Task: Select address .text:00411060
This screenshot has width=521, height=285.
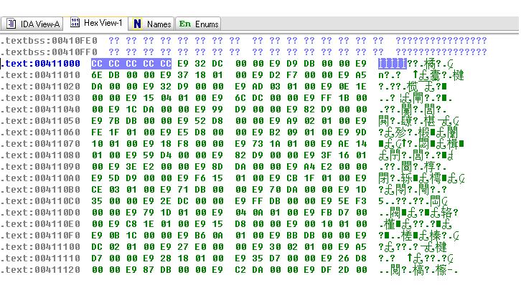Action: 40,132
